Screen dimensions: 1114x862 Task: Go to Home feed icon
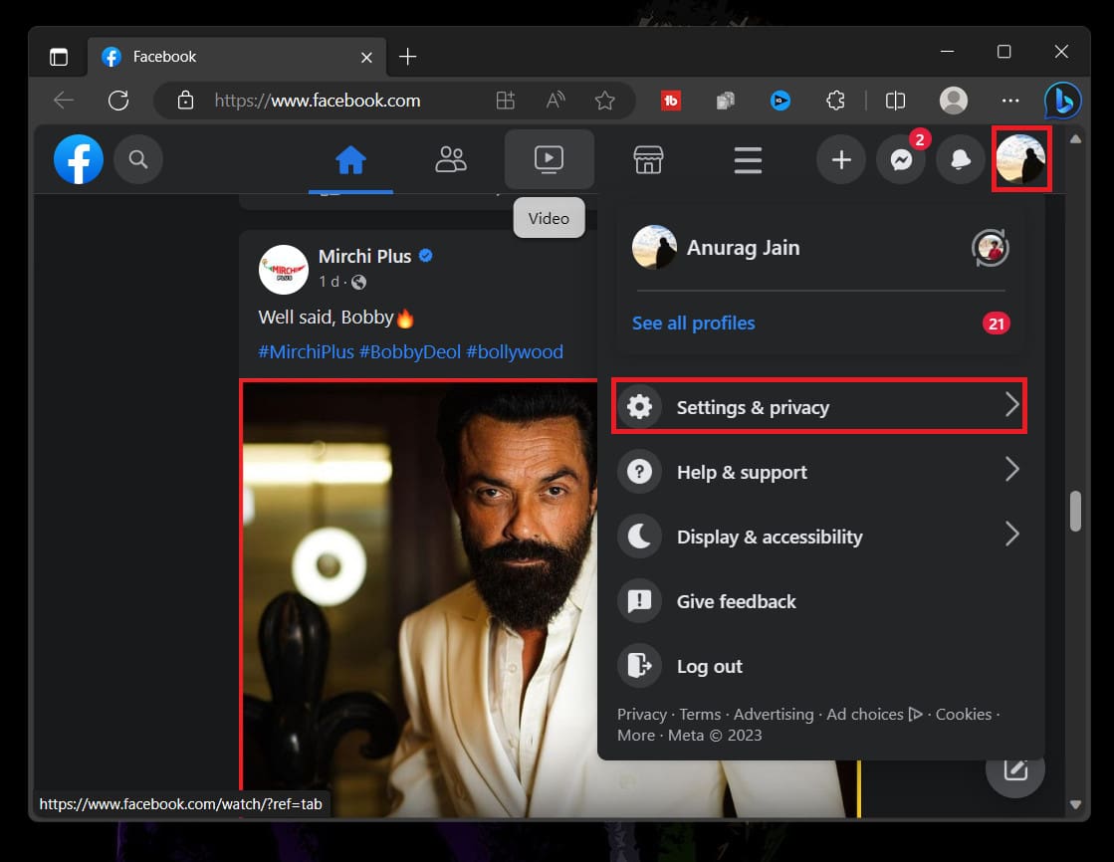[350, 159]
